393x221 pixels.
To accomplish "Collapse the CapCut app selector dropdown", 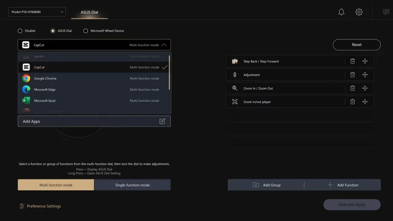I will click(x=164, y=45).
